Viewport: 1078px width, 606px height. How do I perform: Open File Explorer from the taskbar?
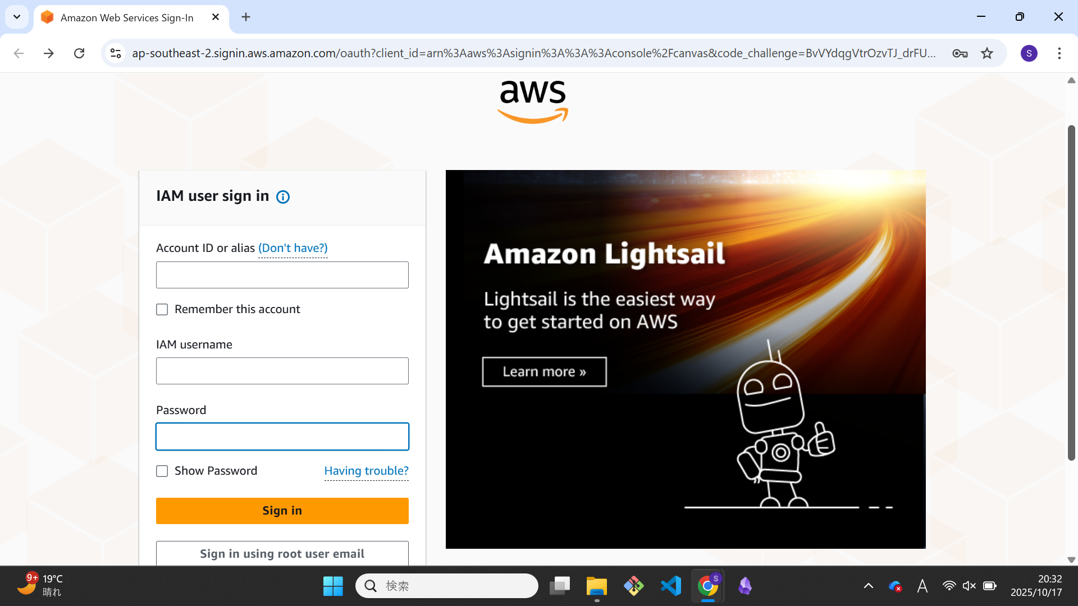(x=596, y=586)
